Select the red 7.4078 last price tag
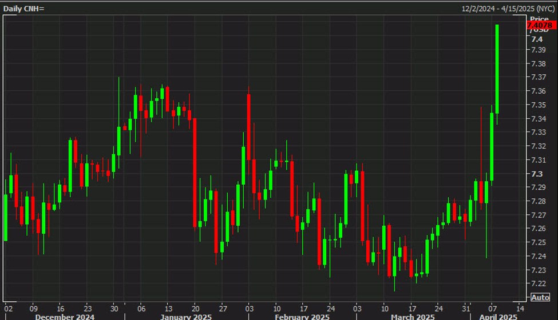558x320 pixels. (541, 25)
